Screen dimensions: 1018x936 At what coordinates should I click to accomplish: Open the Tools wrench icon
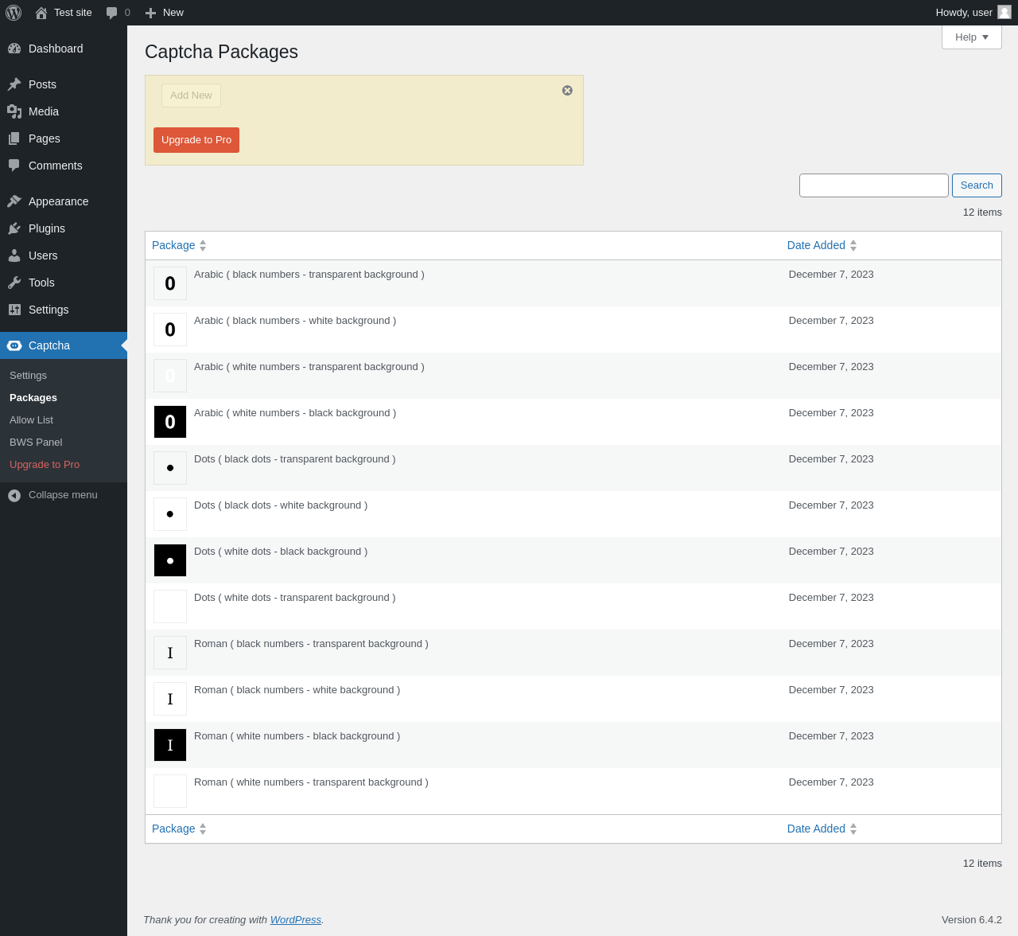tap(14, 283)
